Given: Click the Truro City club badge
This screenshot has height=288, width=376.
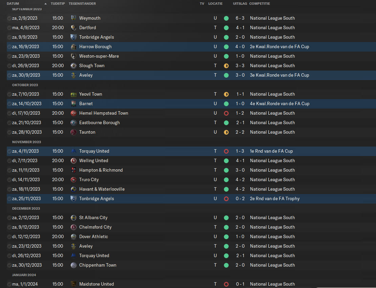Looking at the screenshot, I should tap(74, 180).
